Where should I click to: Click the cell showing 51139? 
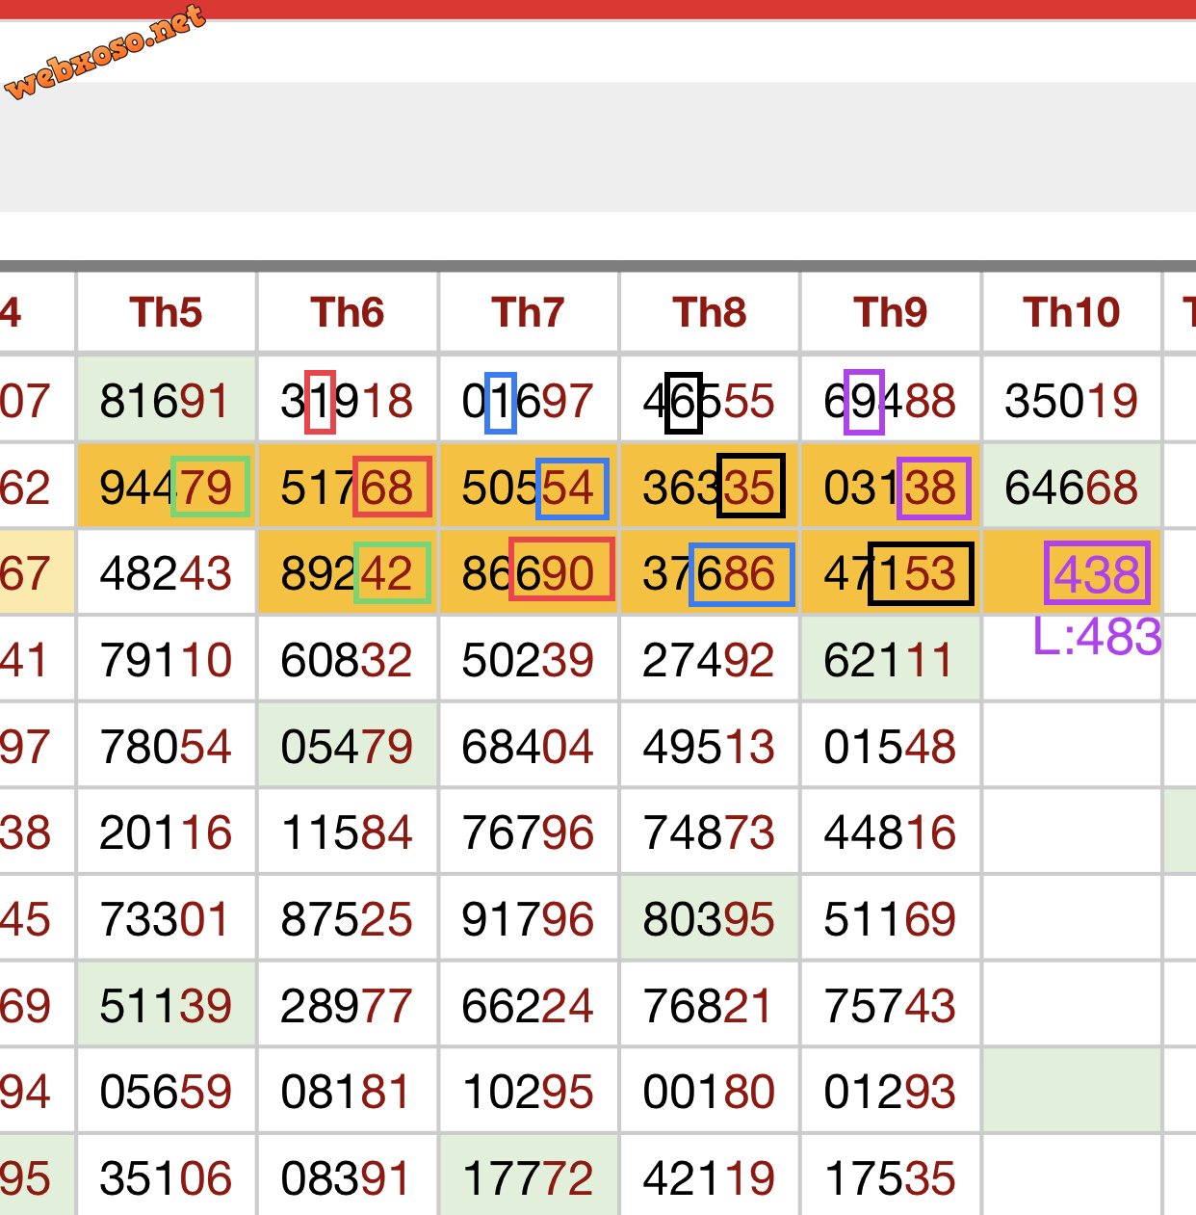(x=167, y=1005)
